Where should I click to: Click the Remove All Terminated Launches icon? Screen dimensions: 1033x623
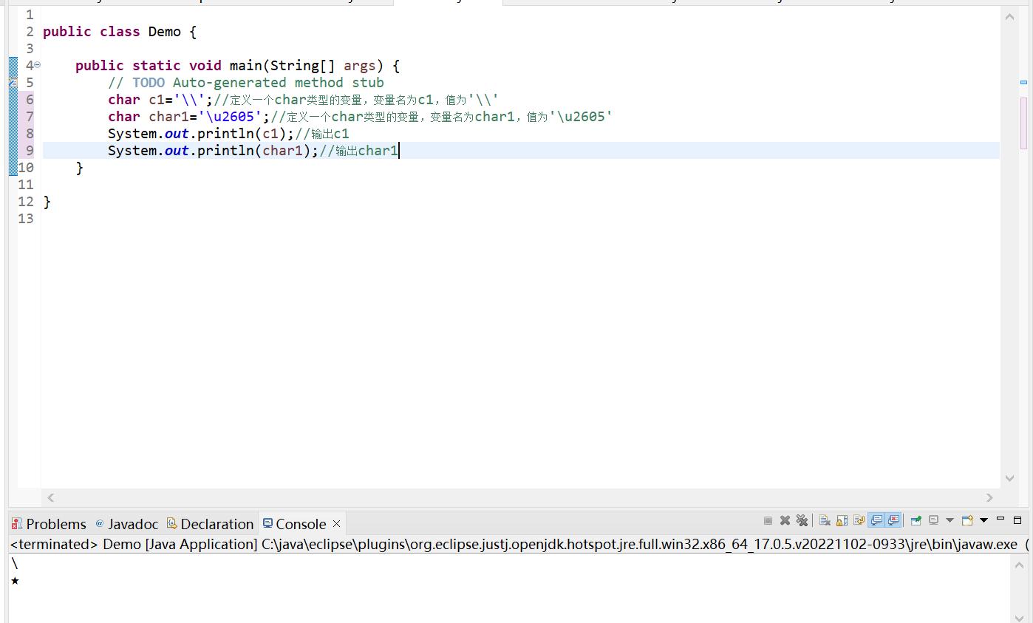[x=802, y=520]
